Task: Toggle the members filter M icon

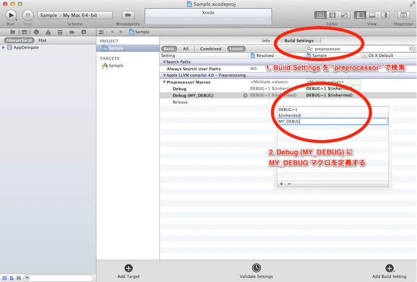Action: [x=19, y=278]
